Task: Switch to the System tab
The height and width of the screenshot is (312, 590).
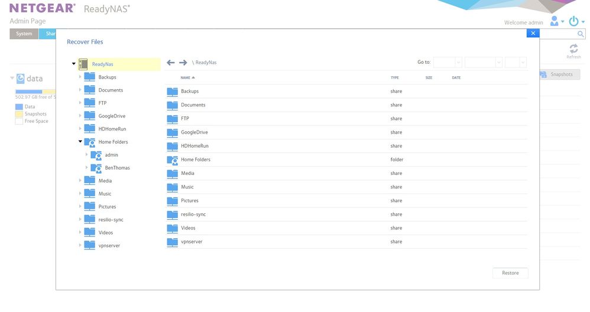Action: point(24,34)
